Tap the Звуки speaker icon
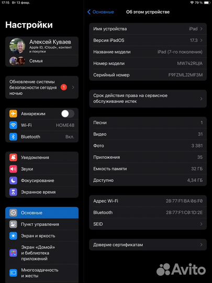 click(13, 169)
